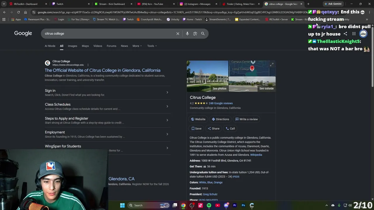Open a new browser tab with plus button
This screenshot has height=210, width=374.
[308, 4]
